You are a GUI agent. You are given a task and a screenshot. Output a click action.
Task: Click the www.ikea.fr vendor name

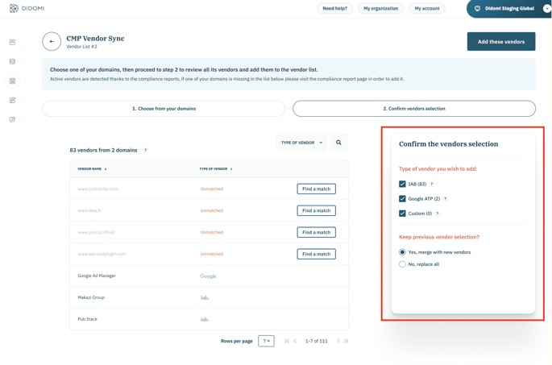pos(89,210)
